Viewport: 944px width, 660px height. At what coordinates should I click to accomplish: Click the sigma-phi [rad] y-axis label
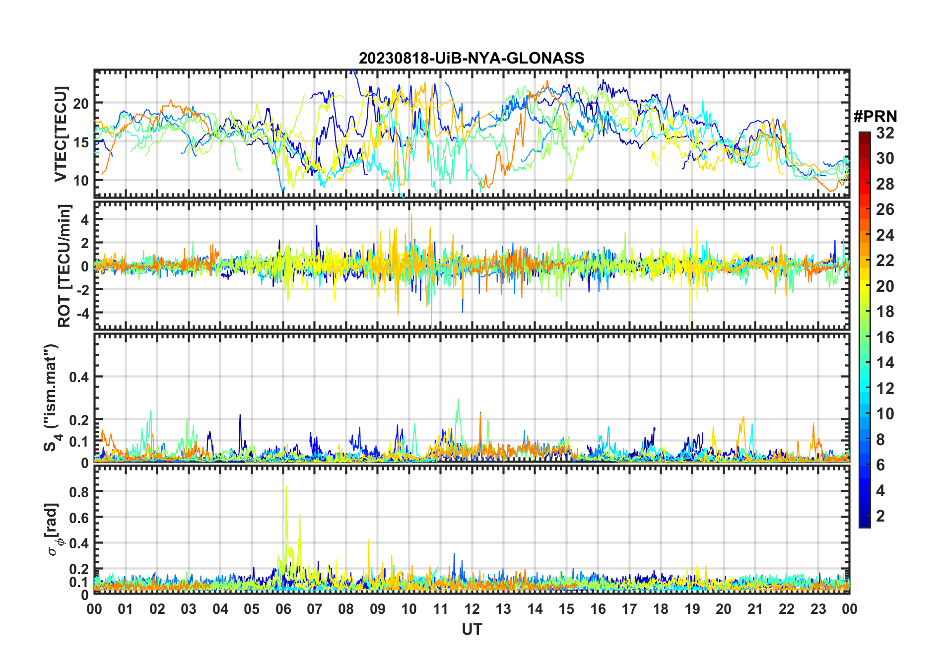click(x=54, y=529)
